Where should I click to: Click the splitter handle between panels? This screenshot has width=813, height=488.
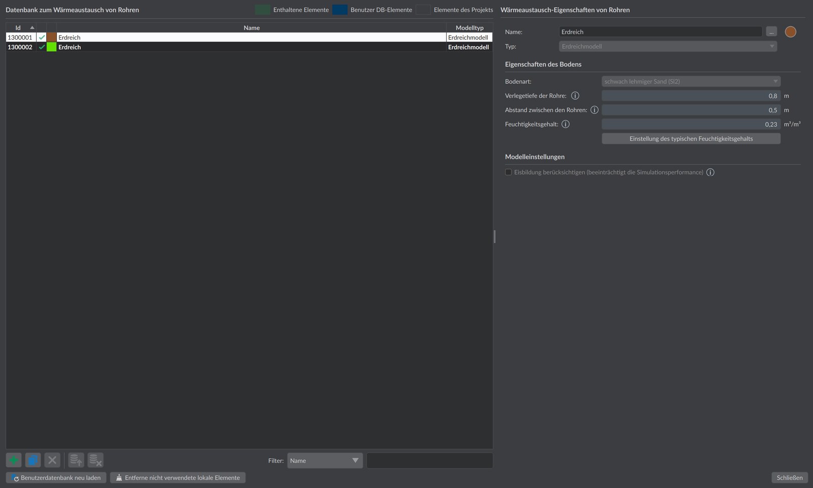(494, 236)
